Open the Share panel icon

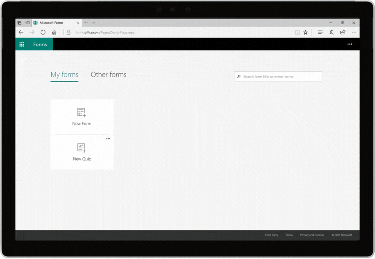(x=342, y=32)
